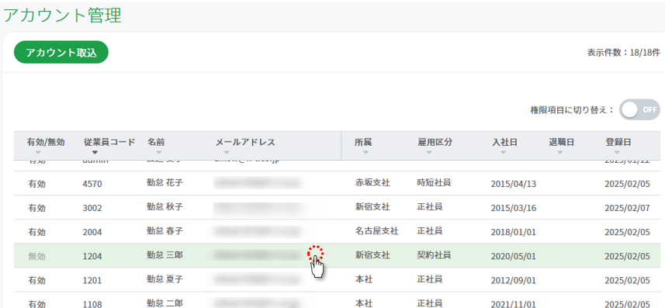Select employee name 勤怠 花子
This screenshot has height=308, width=665.
click(x=165, y=183)
